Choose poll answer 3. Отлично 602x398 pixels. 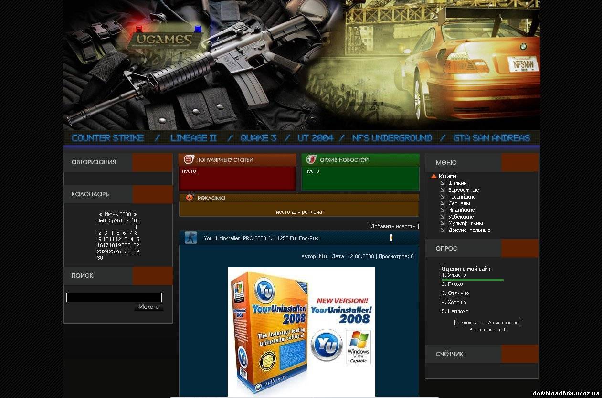pyautogui.click(x=455, y=293)
